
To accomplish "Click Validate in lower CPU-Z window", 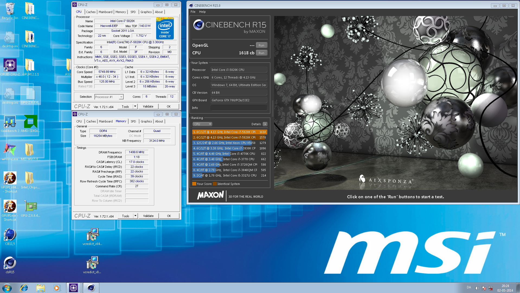I will click(x=148, y=216).
